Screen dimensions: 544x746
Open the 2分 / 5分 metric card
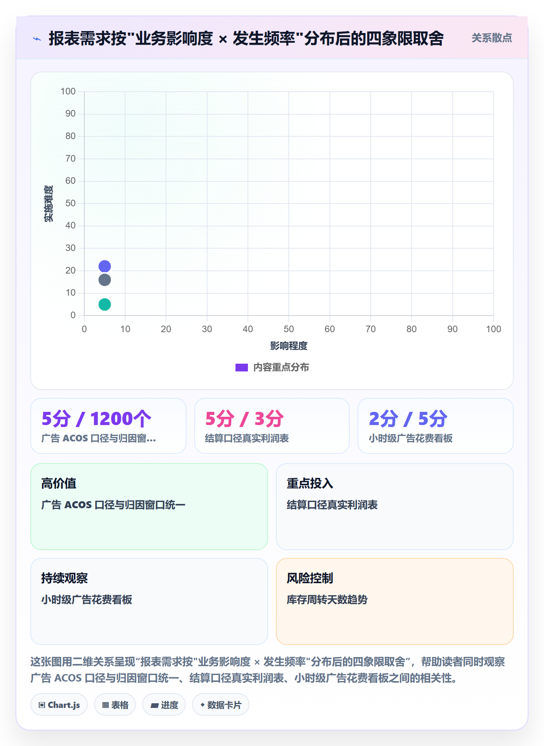436,426
